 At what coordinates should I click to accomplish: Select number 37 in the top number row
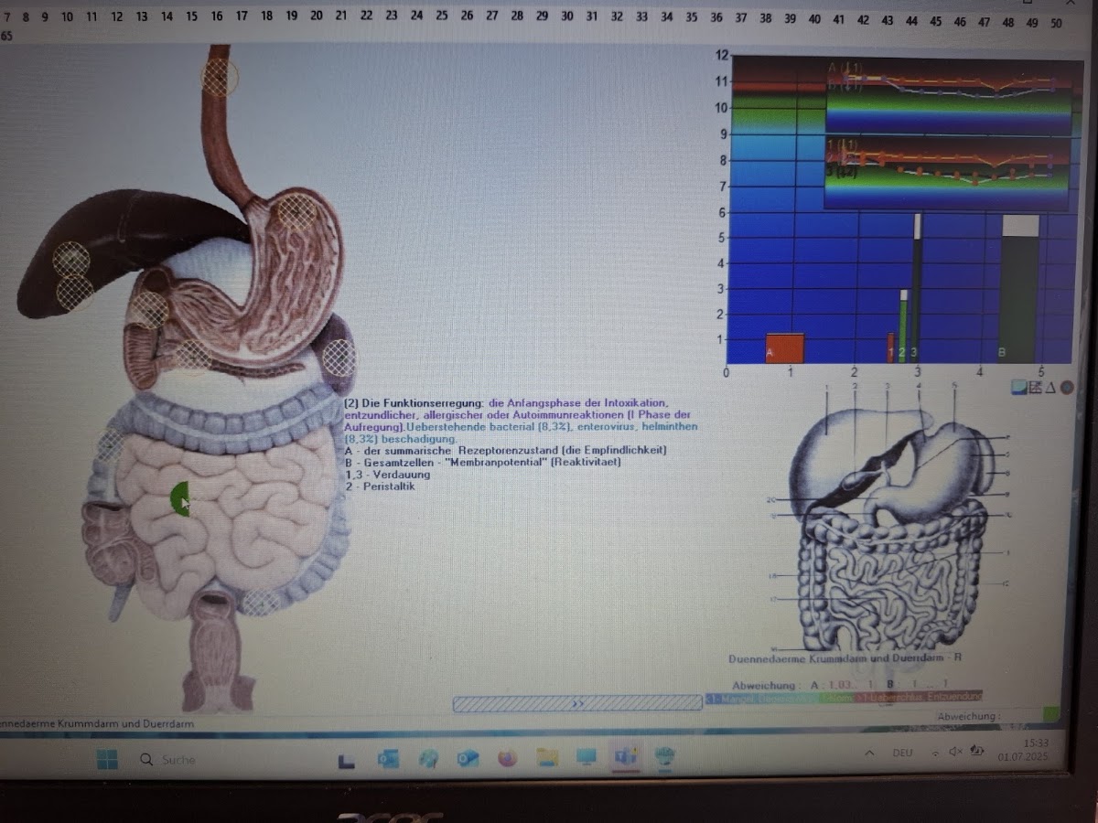(740, 17)
